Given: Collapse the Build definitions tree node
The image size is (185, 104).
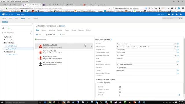Looking at the screenshot, I should (3, 43).
